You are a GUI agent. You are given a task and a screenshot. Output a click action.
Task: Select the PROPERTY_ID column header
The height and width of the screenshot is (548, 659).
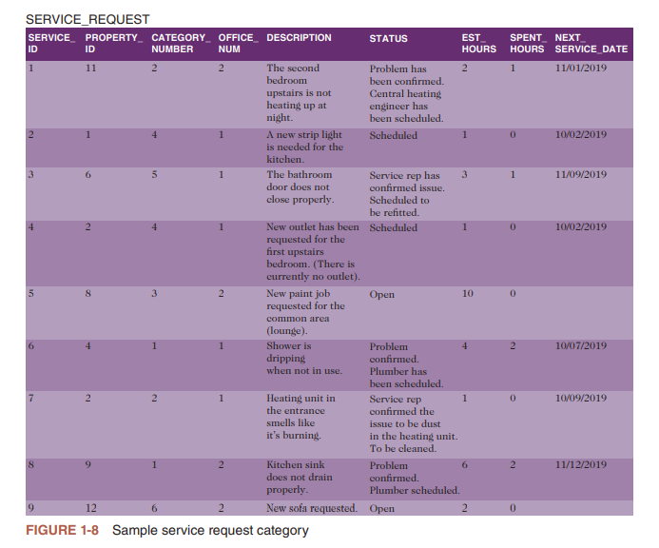[x=114, y=44]
